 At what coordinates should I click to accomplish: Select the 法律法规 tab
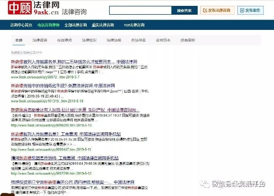[114, 40]
